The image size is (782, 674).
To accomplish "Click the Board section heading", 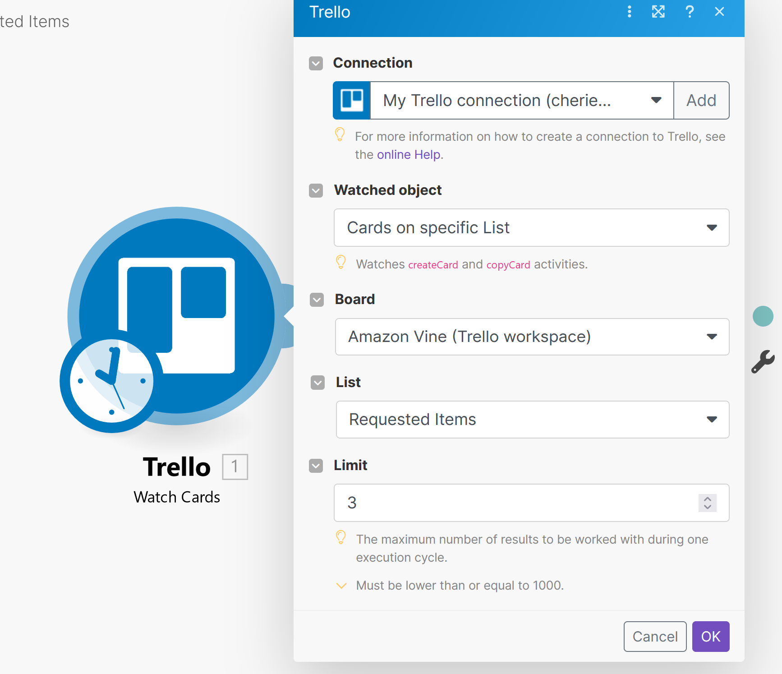I will [355, 299].
